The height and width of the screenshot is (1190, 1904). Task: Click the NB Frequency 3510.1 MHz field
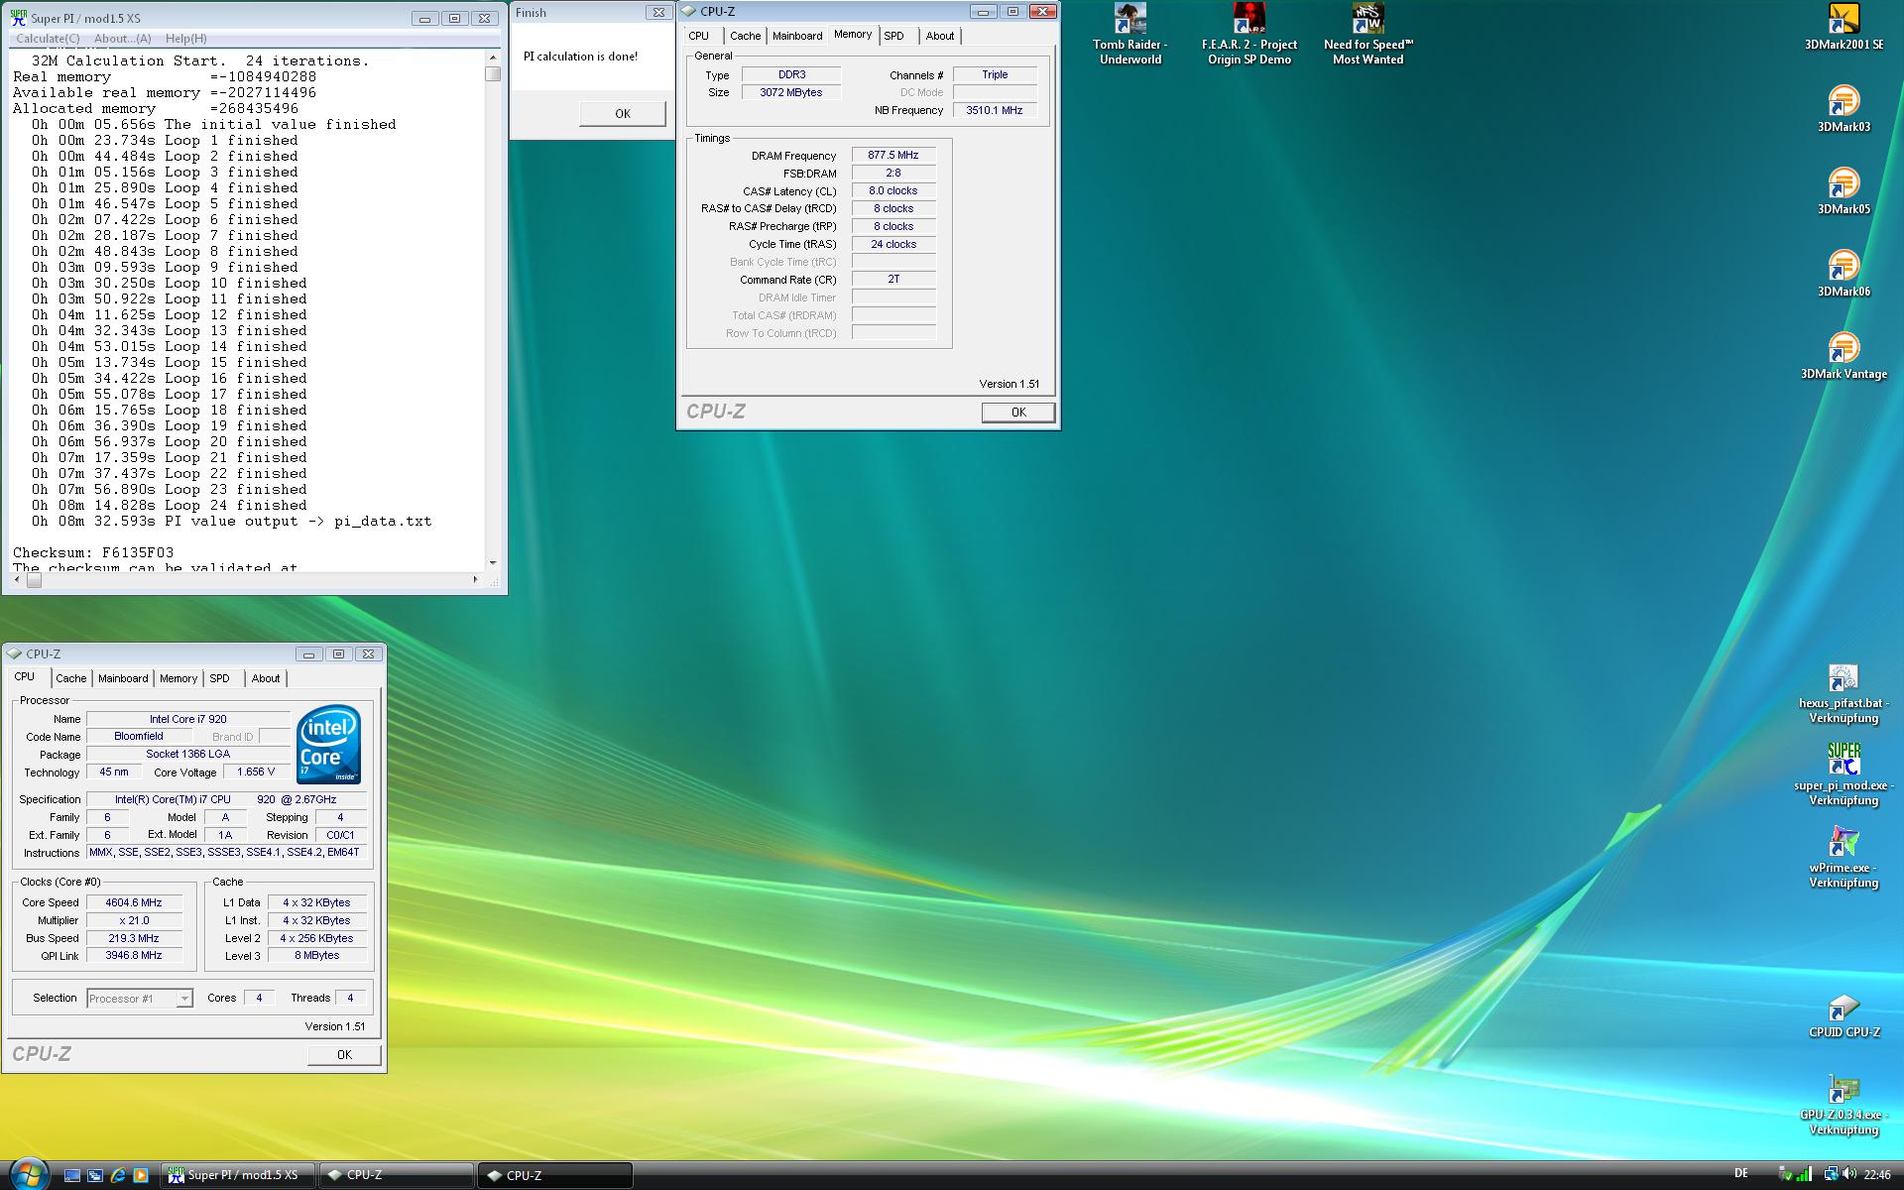(x=995, y=110)
